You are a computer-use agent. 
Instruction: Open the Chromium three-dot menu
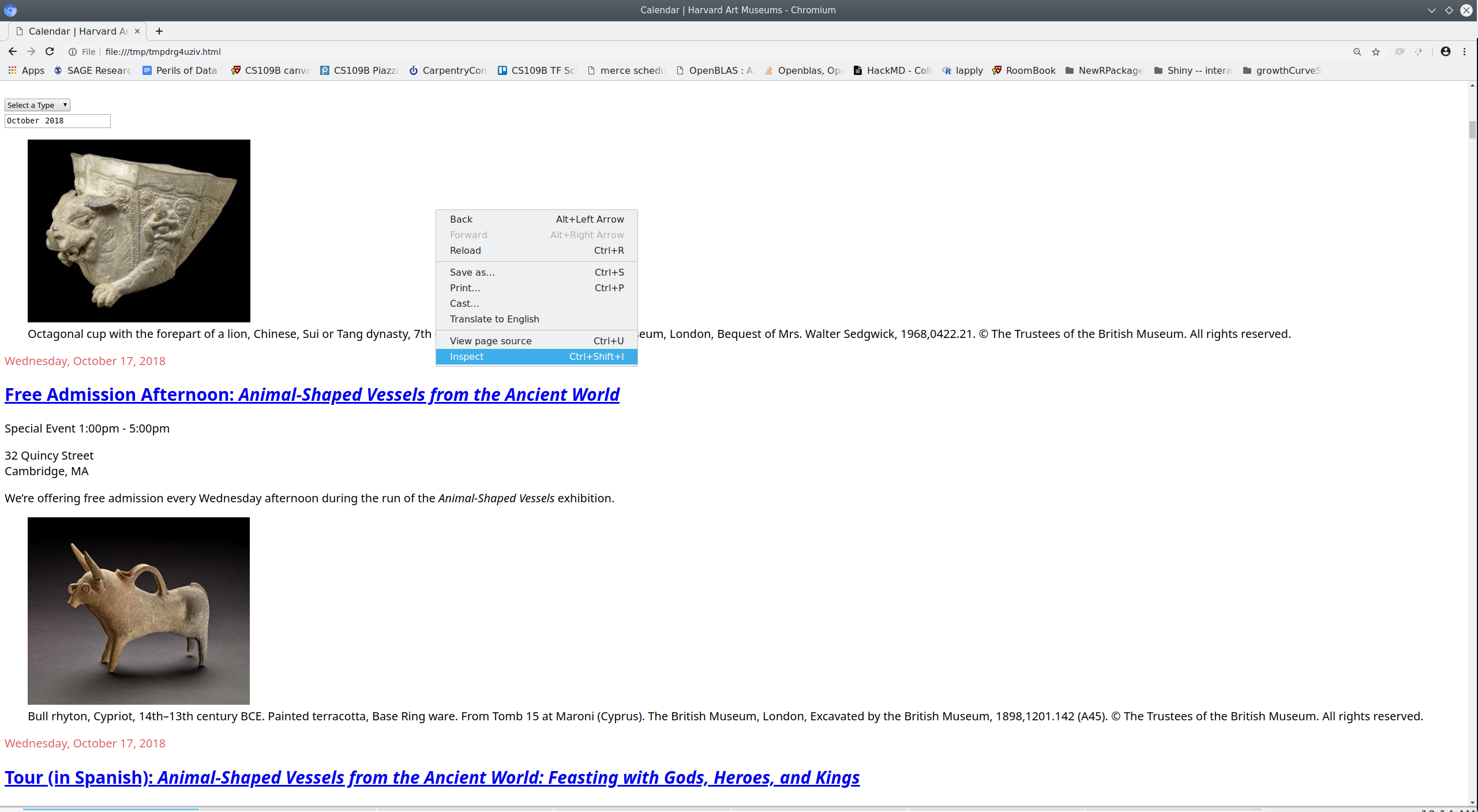[x=1464, y=51]
